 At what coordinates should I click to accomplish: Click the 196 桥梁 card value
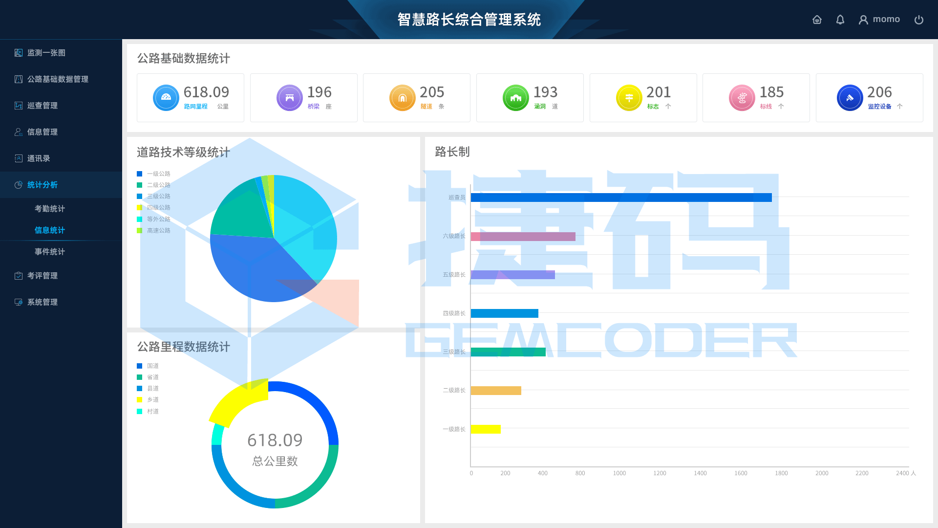coord(320,92)
